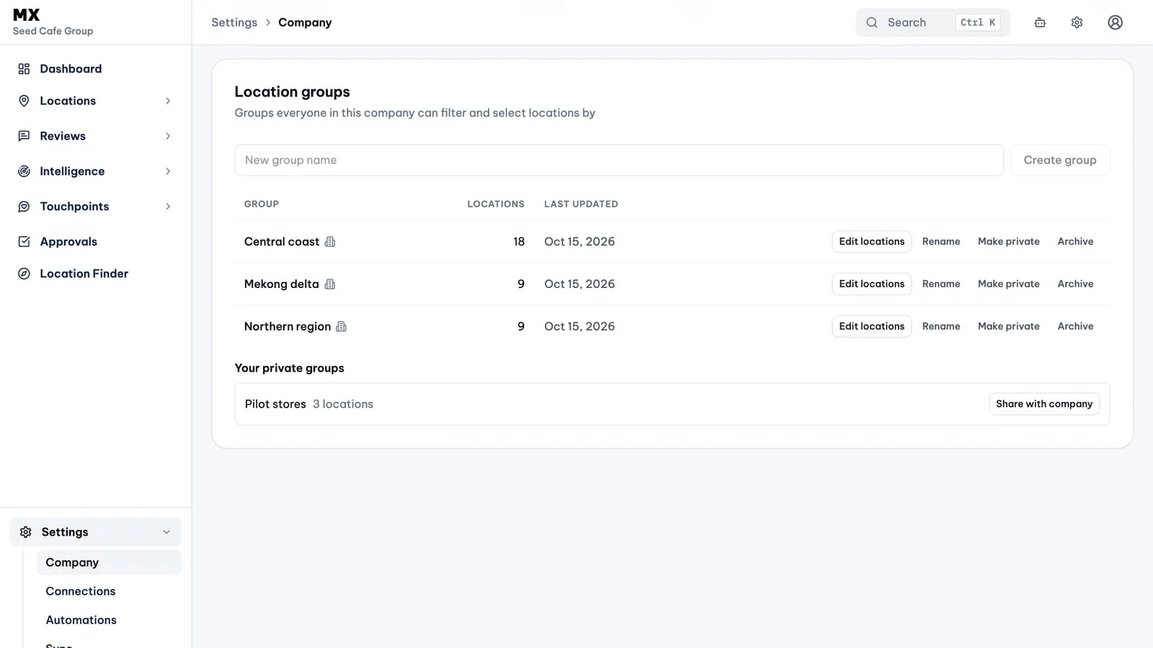The width and height of the screenshot is (1153, 648).
Task: Collapse the Settings section chevron
Action: coord(166,532)
